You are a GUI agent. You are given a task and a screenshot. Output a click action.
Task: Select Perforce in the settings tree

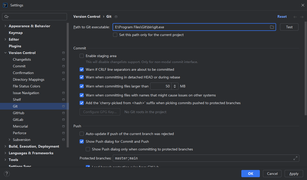coord(20,133)
